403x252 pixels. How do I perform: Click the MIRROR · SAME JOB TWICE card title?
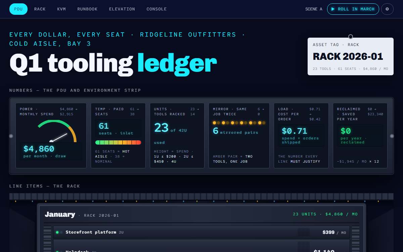[x=230, y=112]
